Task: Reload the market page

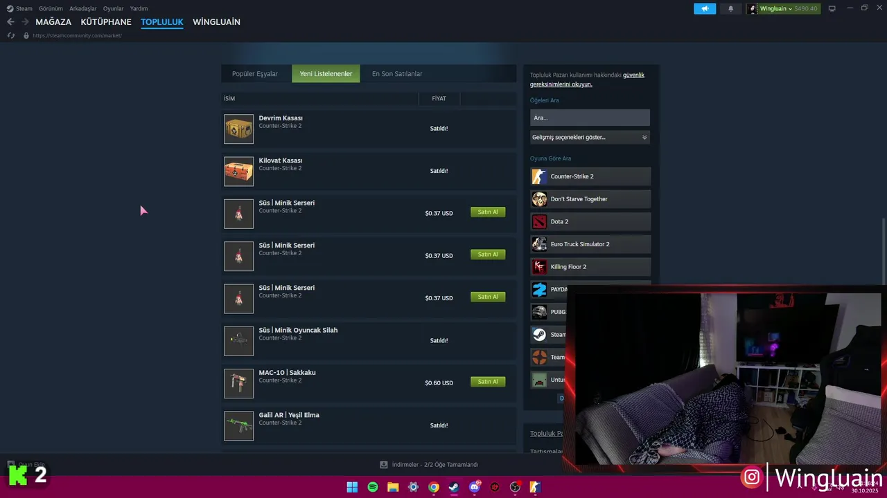Action: click(10, 35)
